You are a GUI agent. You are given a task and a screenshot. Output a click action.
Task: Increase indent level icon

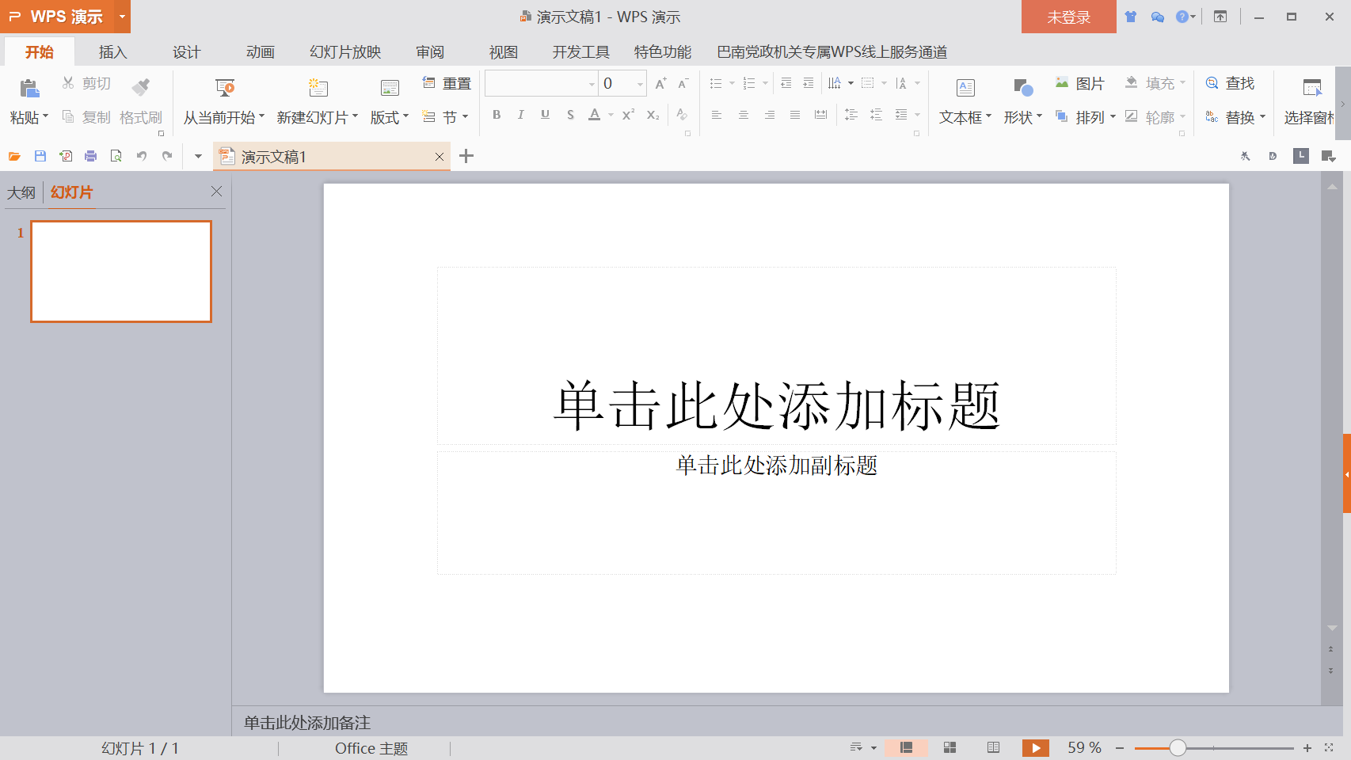[x=808, y=83]
